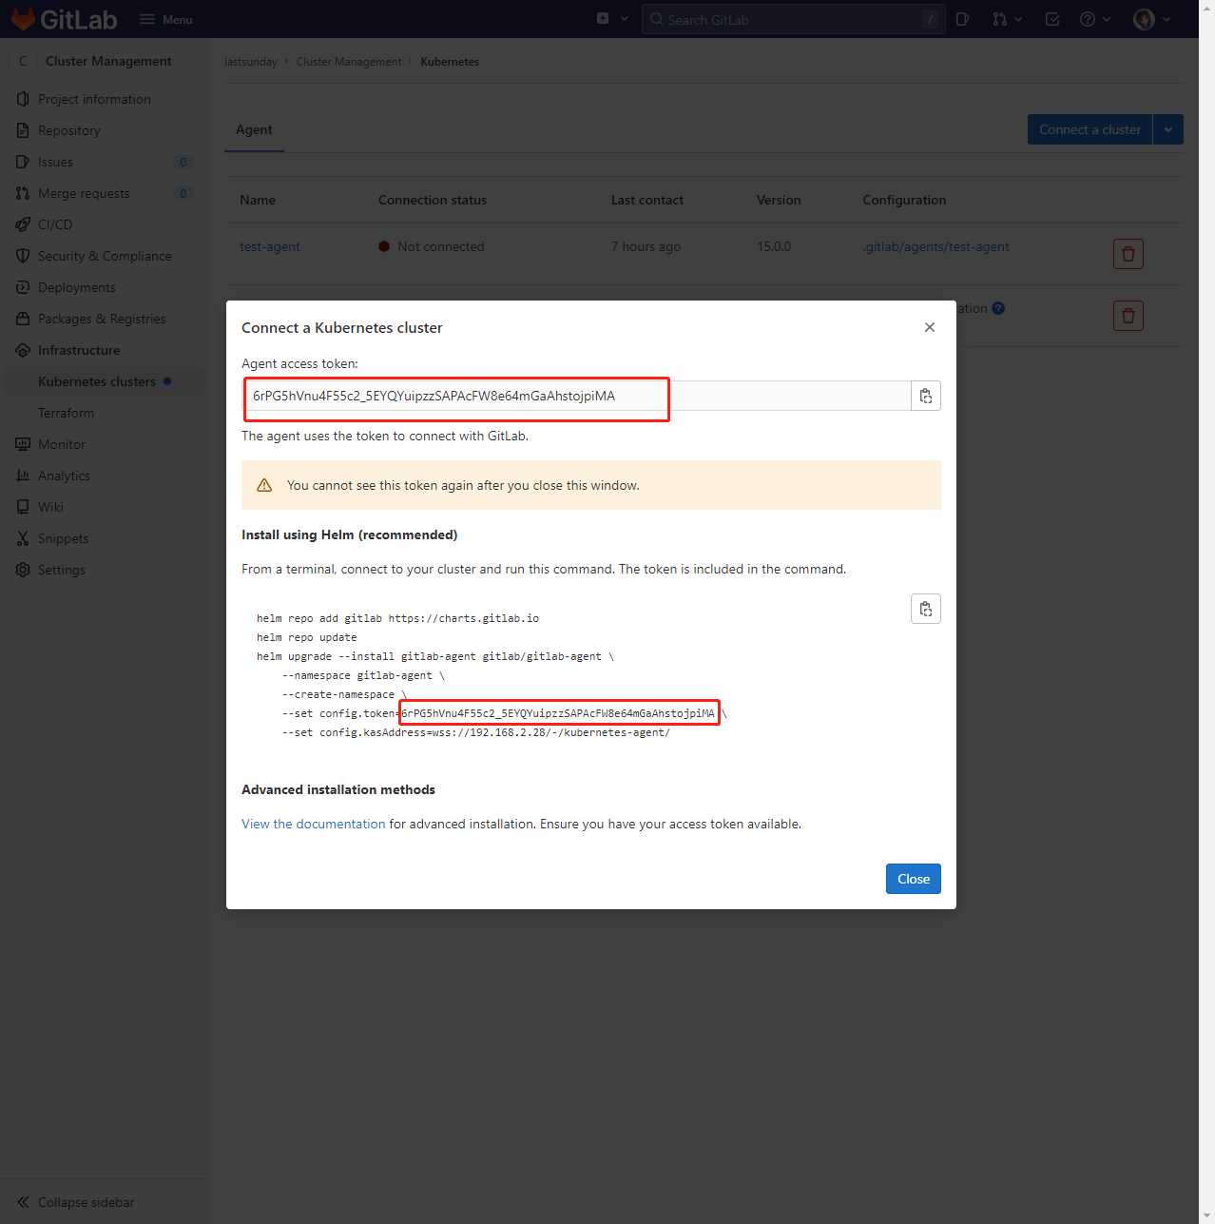Click the 'helm repo update' command line

click(x=306, y=637)
